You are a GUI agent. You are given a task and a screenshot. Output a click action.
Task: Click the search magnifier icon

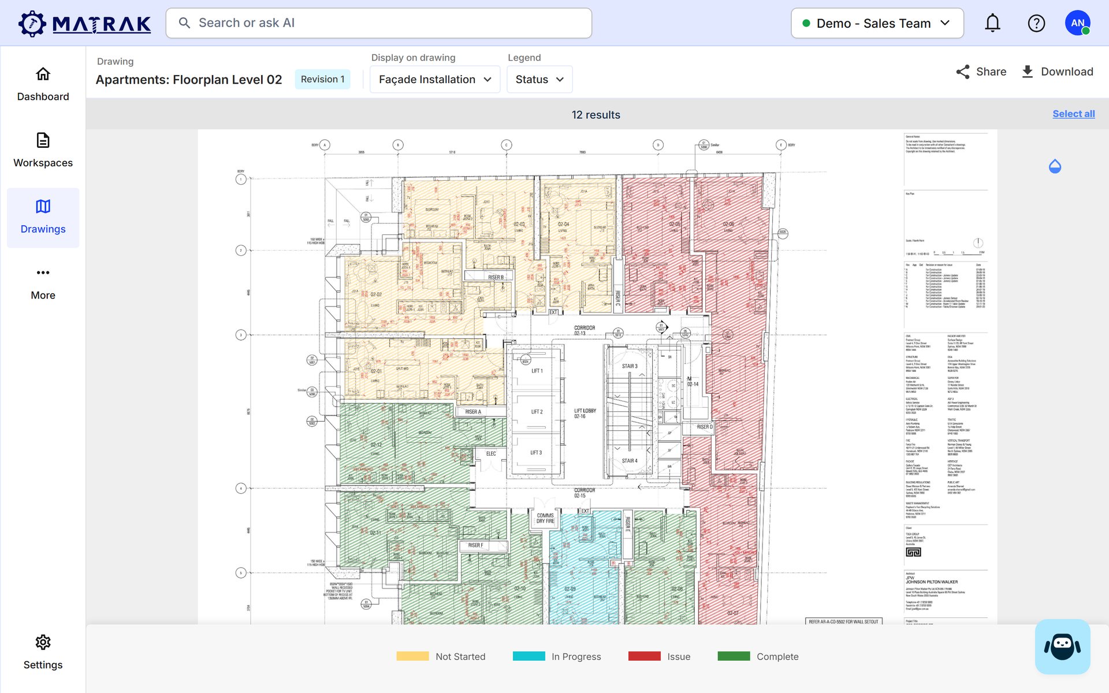tap(184, 23)
